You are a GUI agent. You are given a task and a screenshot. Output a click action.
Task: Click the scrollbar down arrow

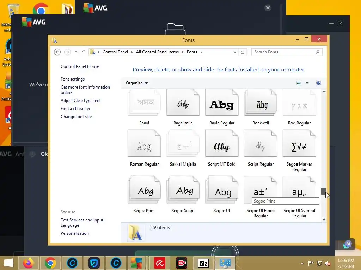pos(324,219)
